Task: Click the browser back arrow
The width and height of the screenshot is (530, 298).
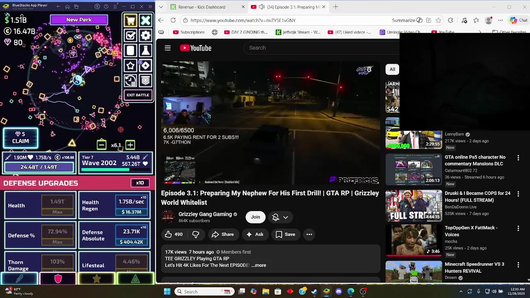Action: (x=161, y=20)
